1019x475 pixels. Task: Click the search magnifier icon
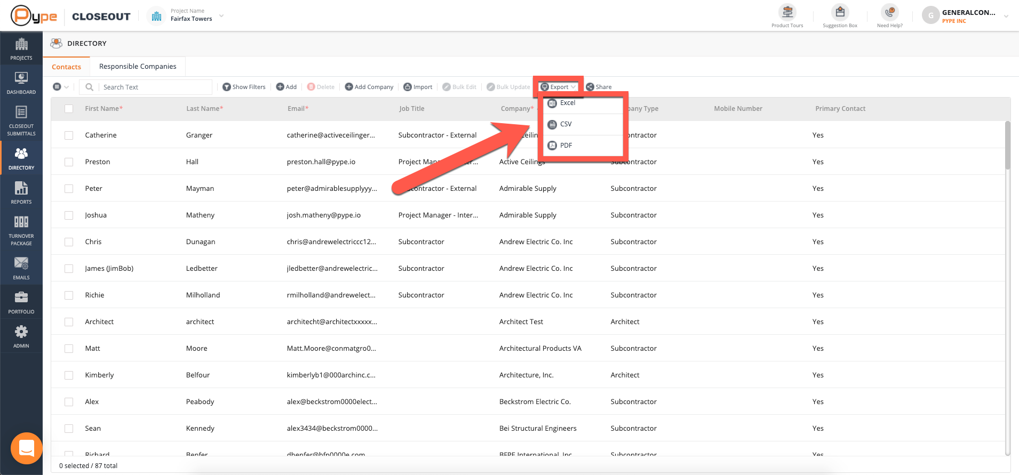tap(90, 87)
